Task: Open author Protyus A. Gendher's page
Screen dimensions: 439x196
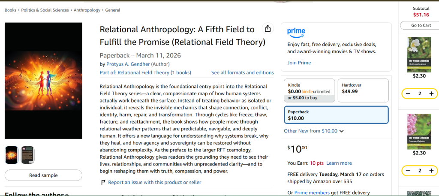Action: (x=127, y=64)
